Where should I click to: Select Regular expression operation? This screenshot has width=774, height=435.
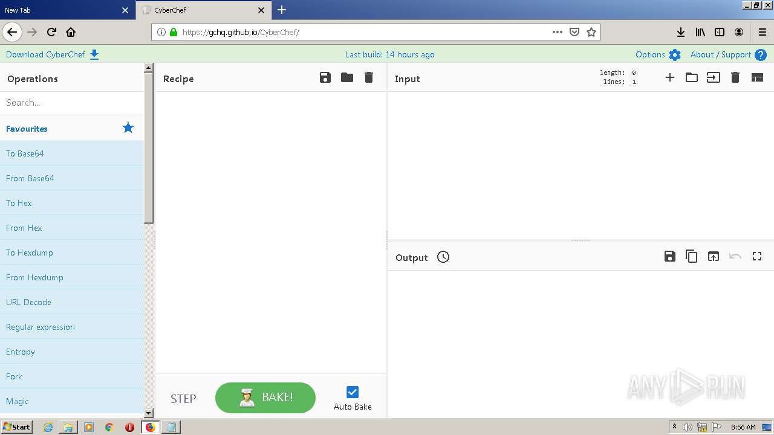[x=72, y=327]
